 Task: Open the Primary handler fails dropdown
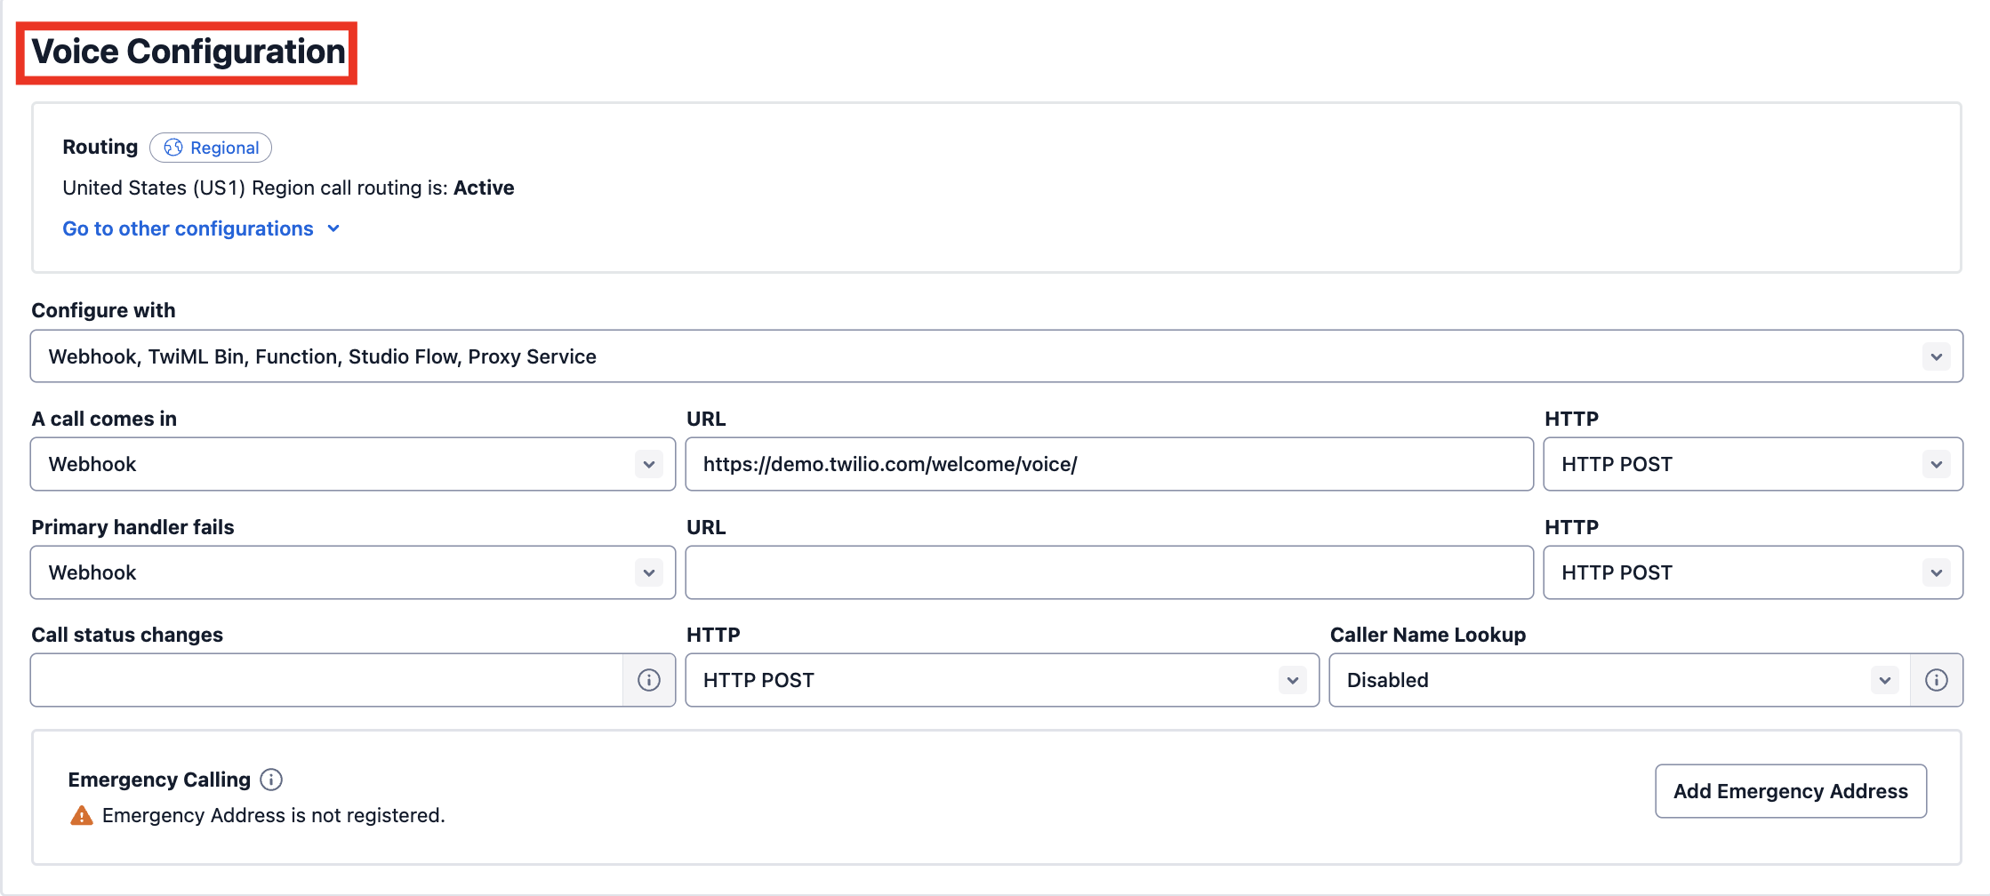[352, 572]
